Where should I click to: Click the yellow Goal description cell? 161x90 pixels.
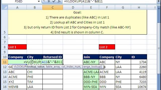(x=77, y=22)
